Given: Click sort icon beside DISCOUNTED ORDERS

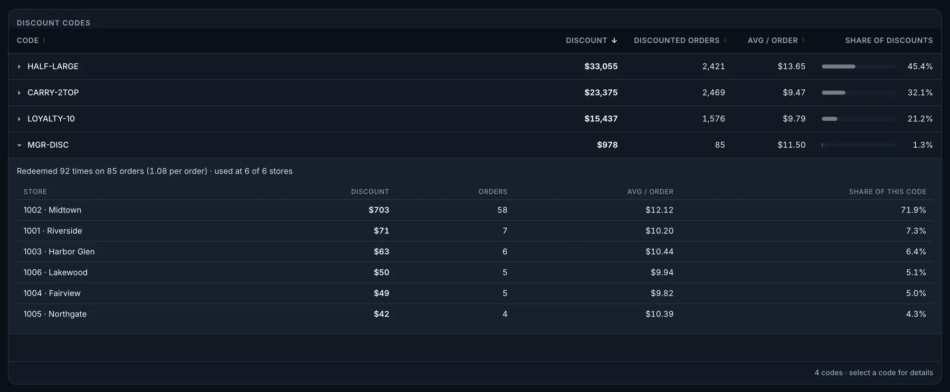Looking at the screenshot, I should tap(725, 40).
